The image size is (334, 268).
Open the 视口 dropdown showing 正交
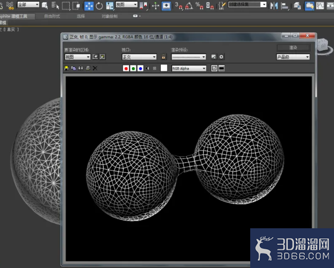(x=139, y=57)
